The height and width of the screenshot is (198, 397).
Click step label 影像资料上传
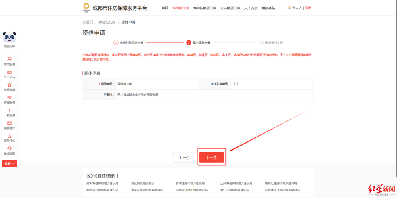tap(274, 42)
